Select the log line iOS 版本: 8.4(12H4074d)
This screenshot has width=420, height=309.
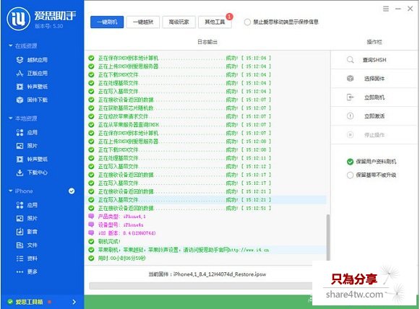pos(127,233)
